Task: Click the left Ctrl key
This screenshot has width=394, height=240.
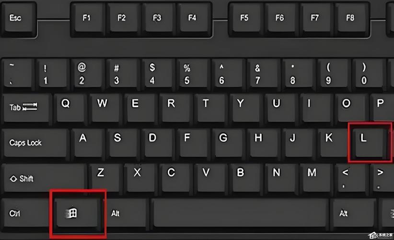Action: click(x=25, y=213)
